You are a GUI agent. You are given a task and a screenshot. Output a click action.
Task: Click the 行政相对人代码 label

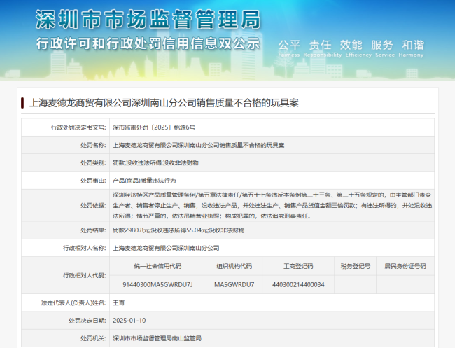point(85,275)
